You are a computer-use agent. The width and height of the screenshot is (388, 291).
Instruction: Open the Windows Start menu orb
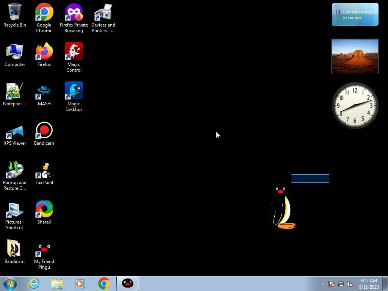point(10,283)
